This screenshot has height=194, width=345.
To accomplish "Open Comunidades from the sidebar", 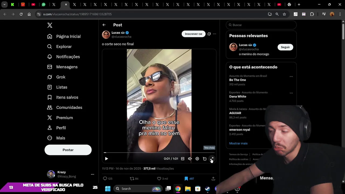I will (65, 108).
